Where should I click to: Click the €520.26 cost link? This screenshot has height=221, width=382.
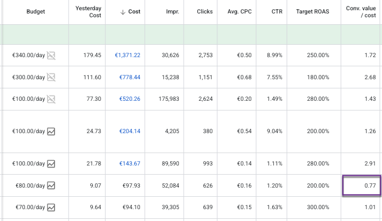(130, 99)
